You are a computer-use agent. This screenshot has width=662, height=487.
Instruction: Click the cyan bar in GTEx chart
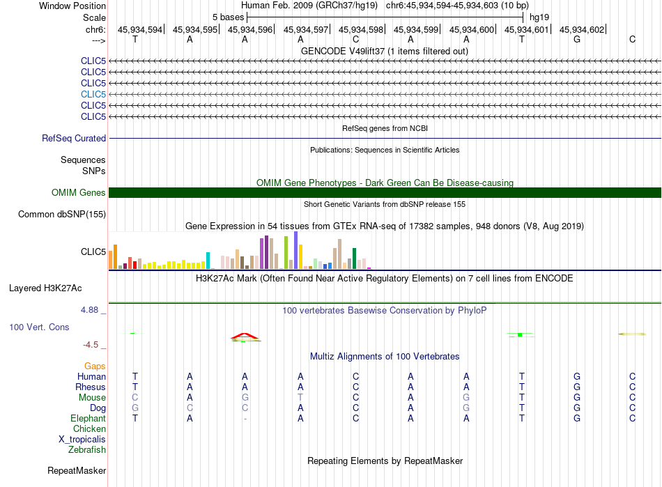(208, 261)
